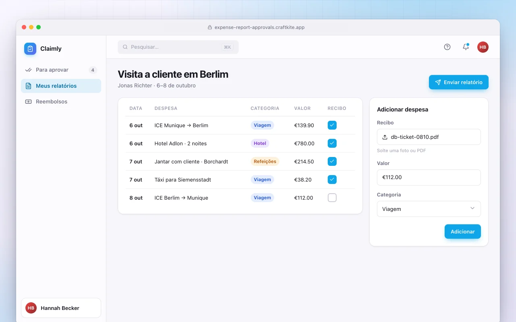Click the lock icon in the address bar
The width and height of the screenshot is (516, 322).
click(x=210, y=27)
